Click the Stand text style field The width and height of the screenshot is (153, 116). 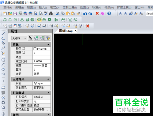click(x=149, y=13)
